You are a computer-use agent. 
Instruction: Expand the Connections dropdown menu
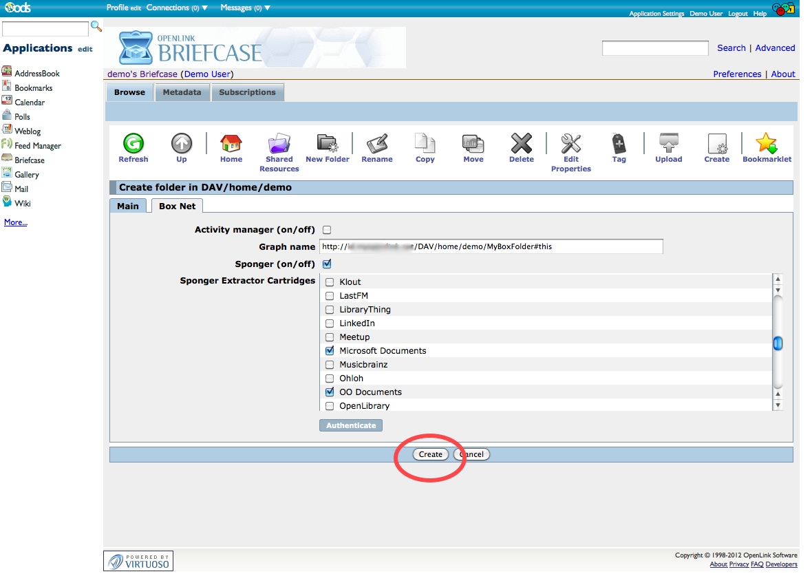tap(177, 8)
